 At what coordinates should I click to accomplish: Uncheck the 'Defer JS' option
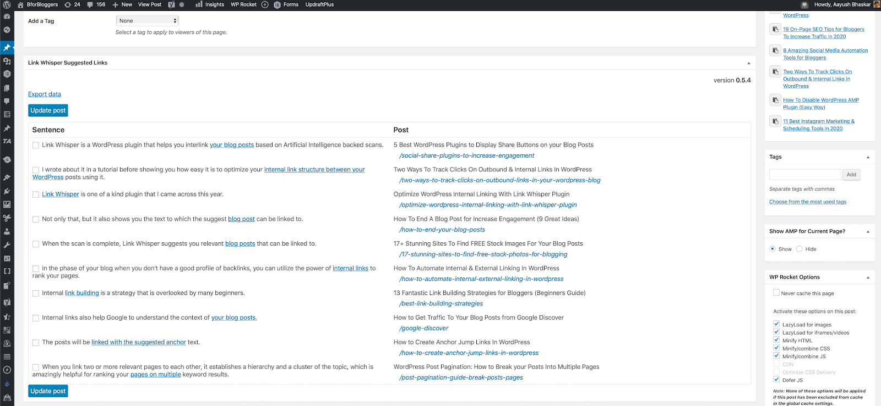[x=776, y=380]
